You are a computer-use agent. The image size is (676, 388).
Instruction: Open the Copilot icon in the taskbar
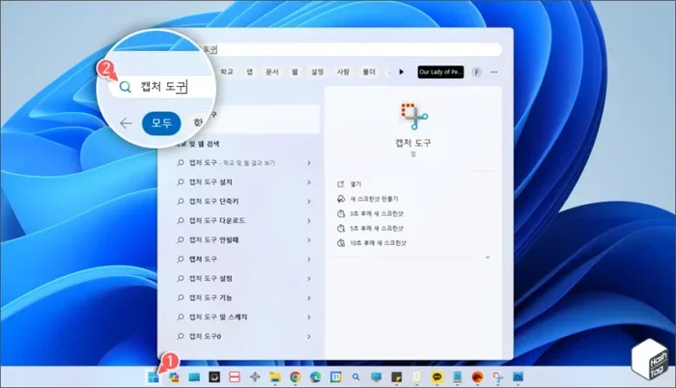click(x=174, y=377)
